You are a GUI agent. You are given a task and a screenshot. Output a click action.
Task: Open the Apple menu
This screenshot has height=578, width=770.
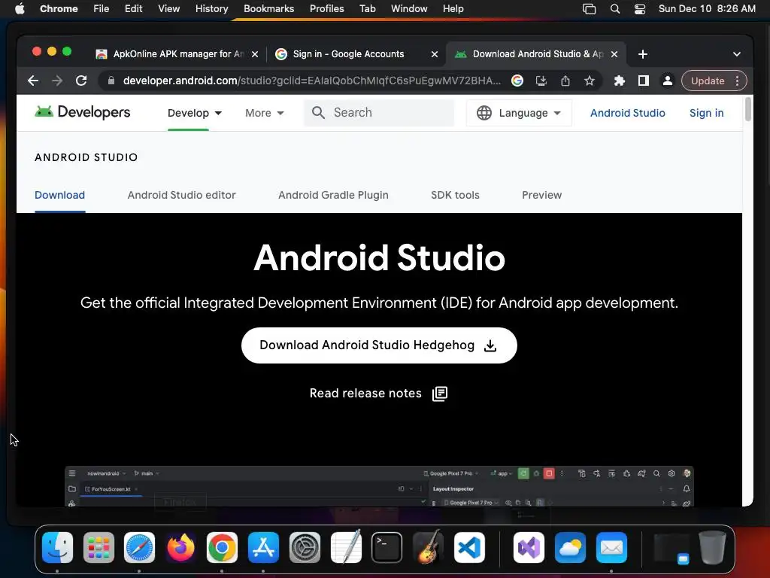[x=20, y=9]
